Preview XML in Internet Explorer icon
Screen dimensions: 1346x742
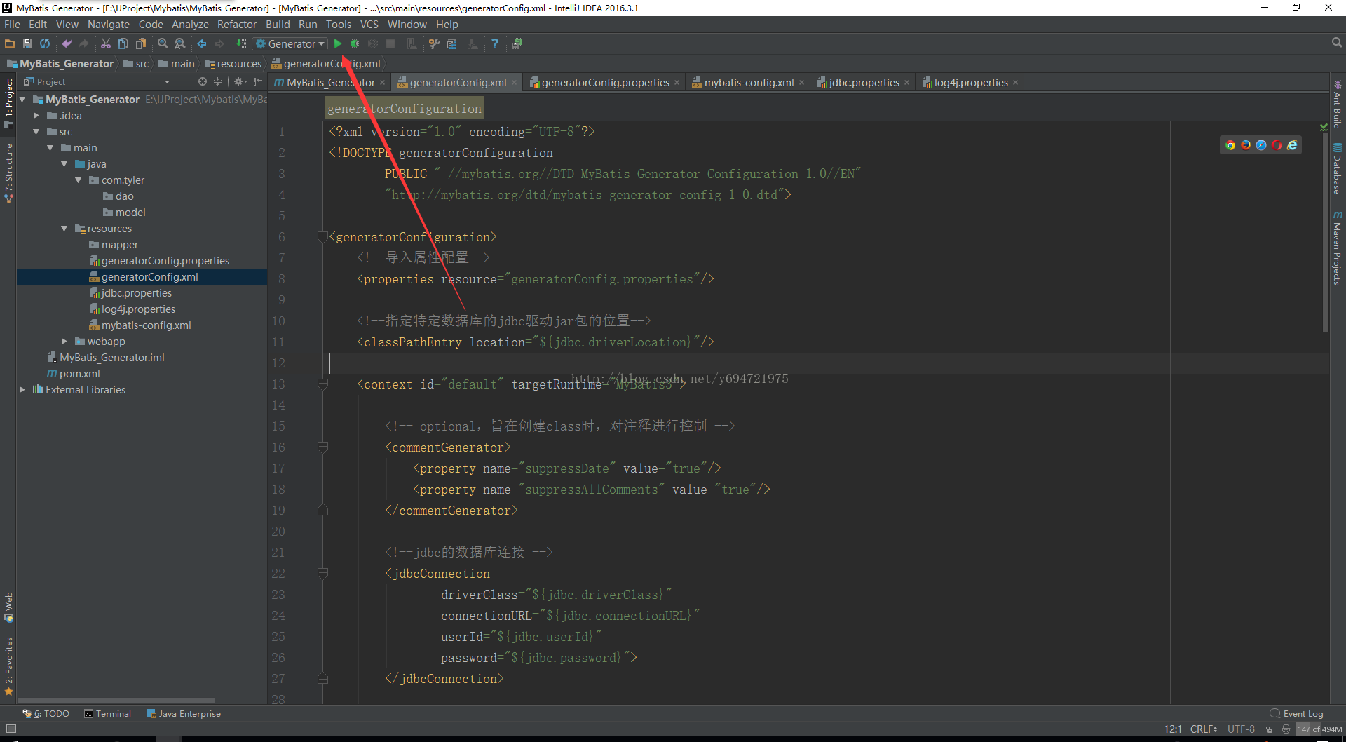click(1292, 145)
